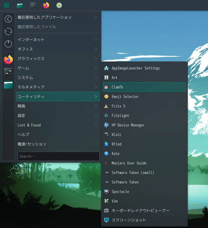Click the Fcitx 5 penguin icon
Image resolution: width=208 pixels, height=228 pixels.
click(106, 106)
